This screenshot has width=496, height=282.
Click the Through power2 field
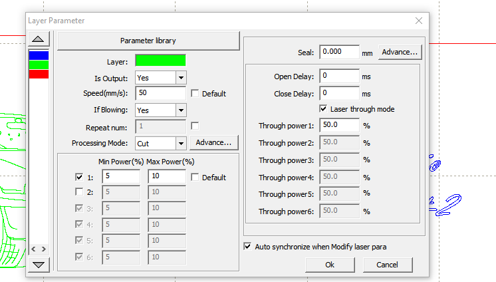(x=339, y=142)
